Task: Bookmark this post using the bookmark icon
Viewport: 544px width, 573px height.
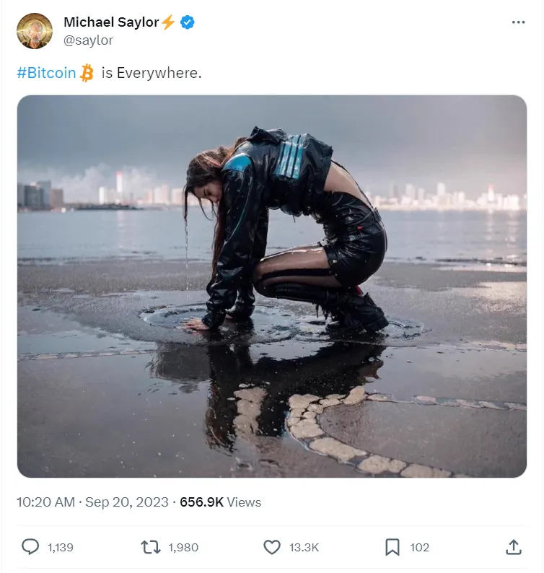Action: point(392,547)
